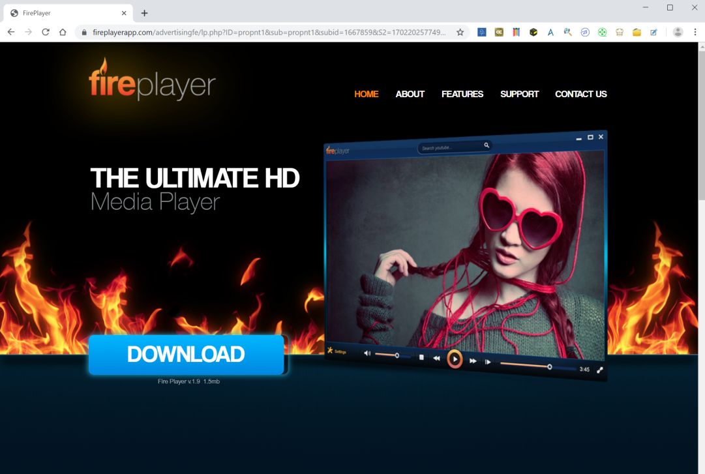The width and height of the screenshot is (705, 474).
Task: Go back to the previous page
Action: pos(11,32)
